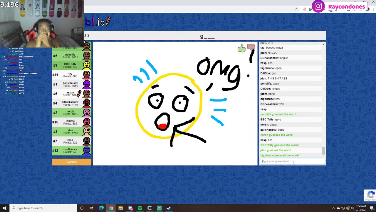This screenshot has height=212, width=376.
Task: Click the 'jdan: THIS SHIT ASS' chat line
Action: pyautogui.click(x=274, y=78)
